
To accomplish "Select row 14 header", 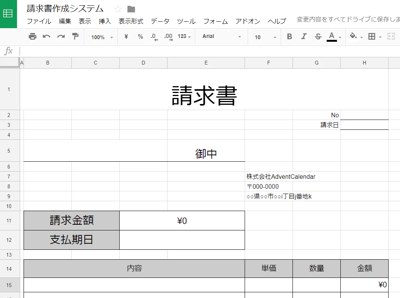I will pyautogui.click(x=9, y=269).
